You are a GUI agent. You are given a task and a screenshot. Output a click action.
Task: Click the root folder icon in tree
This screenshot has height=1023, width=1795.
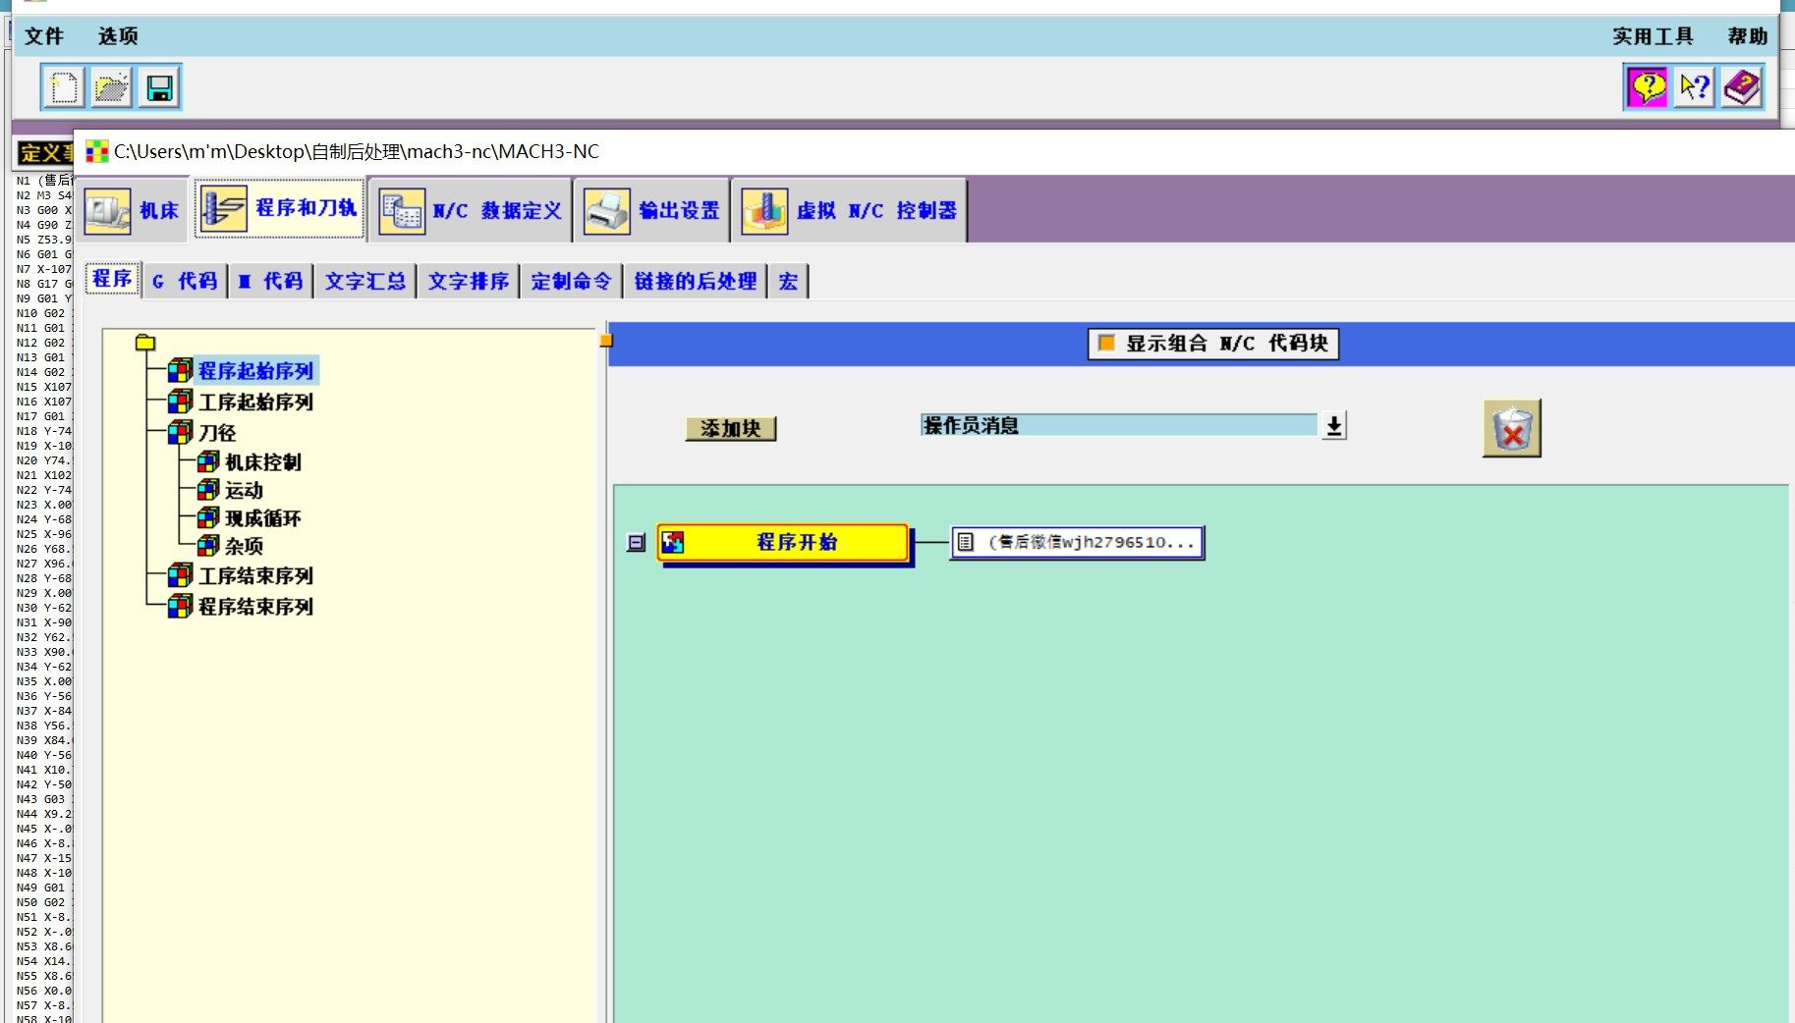click(145, 343)
